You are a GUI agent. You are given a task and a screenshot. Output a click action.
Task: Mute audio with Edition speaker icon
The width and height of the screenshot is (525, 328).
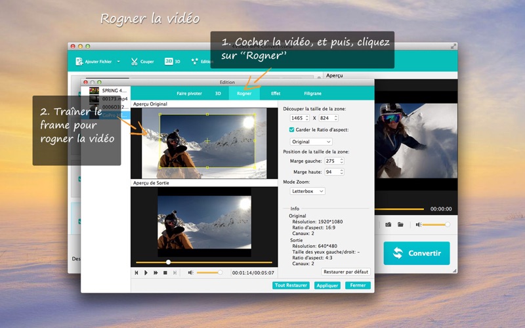[x=190, y=273]
